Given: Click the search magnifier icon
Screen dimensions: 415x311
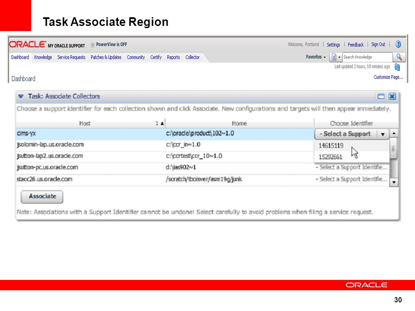Looking at the screenshot, I should pos(399,57).
